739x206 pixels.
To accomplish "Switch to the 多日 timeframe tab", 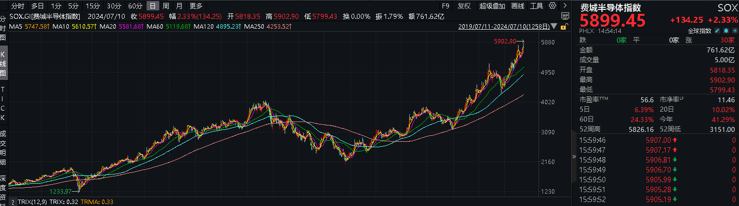I will point(37,6).
